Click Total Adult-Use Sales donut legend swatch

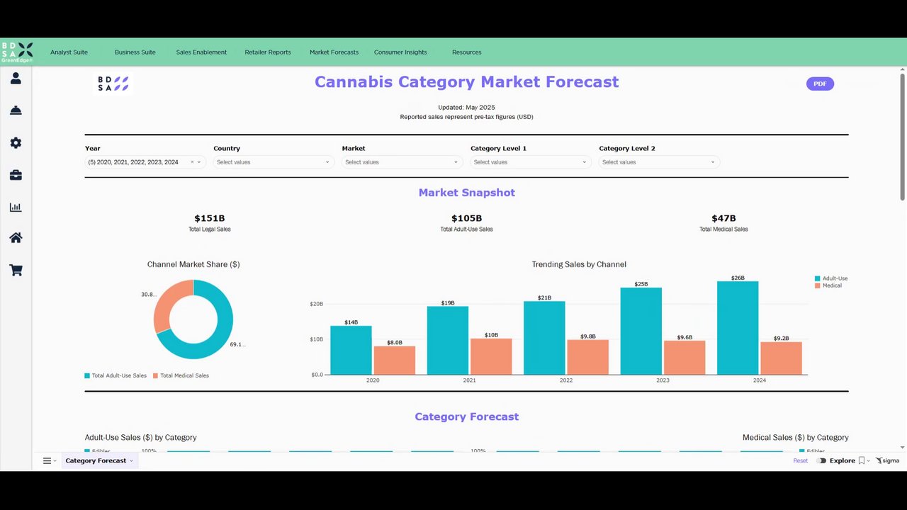[x=87, y=375]
